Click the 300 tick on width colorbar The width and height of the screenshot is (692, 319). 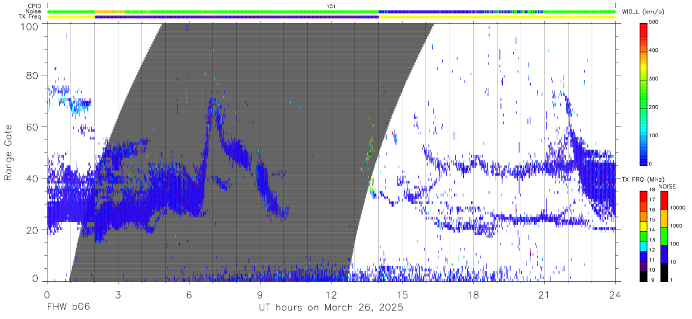(x=653, y=79)
